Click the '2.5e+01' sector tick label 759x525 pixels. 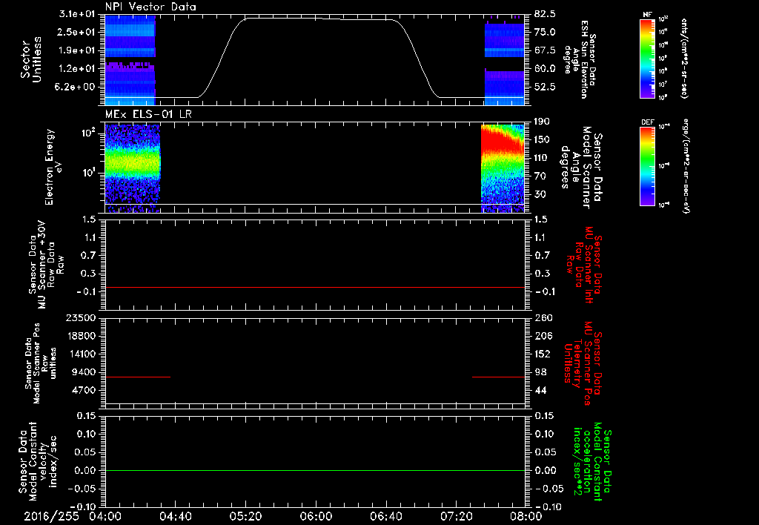(77, 32)
